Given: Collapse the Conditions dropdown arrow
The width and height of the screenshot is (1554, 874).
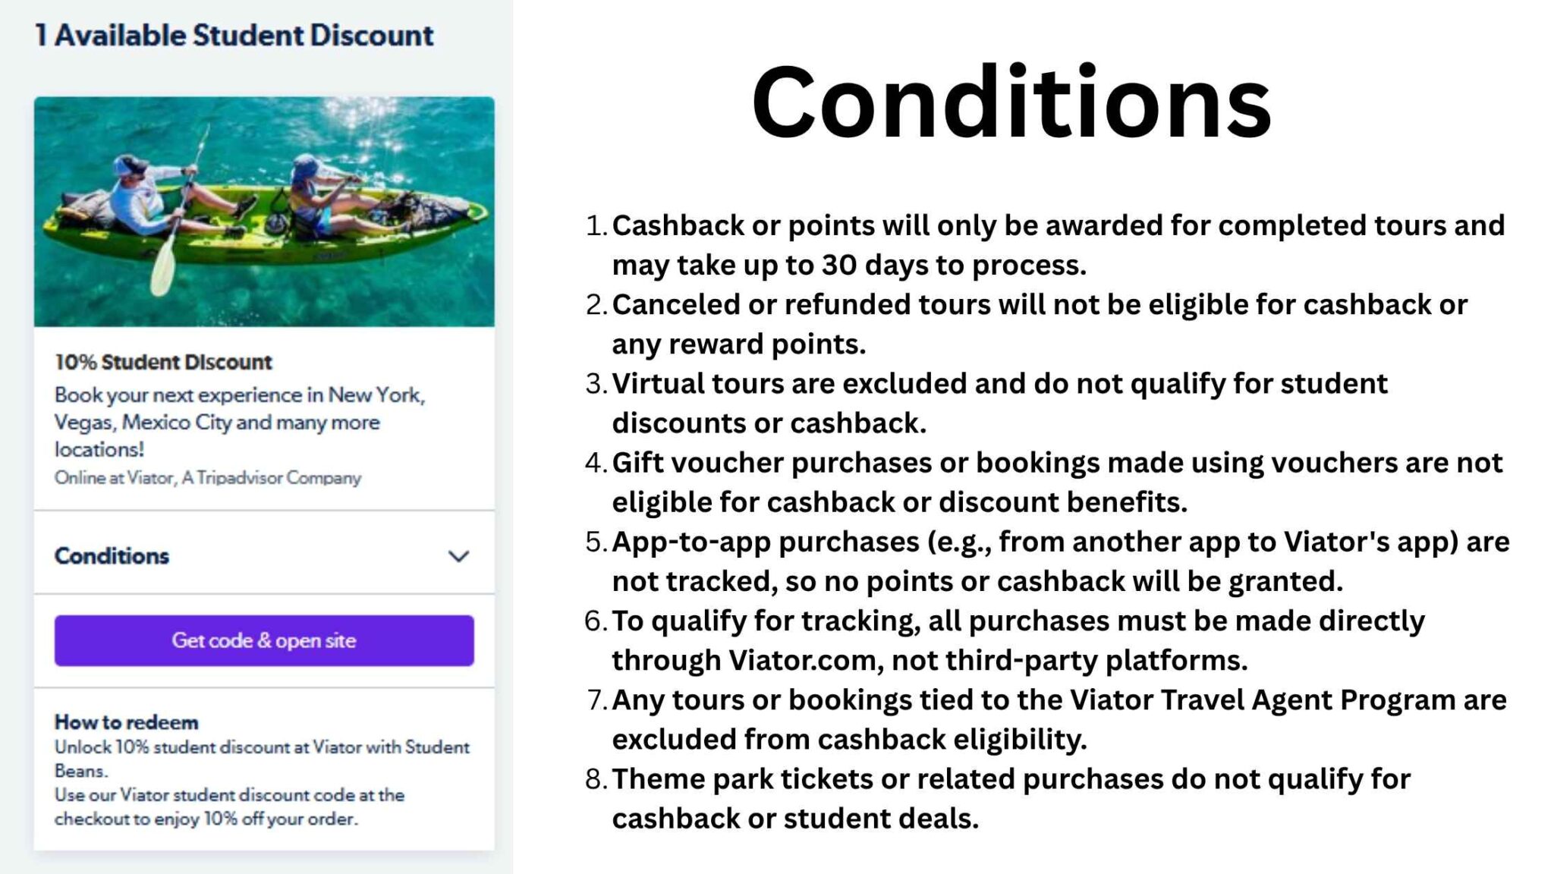Looking at the screenshot, I should [x=458, y=557].
